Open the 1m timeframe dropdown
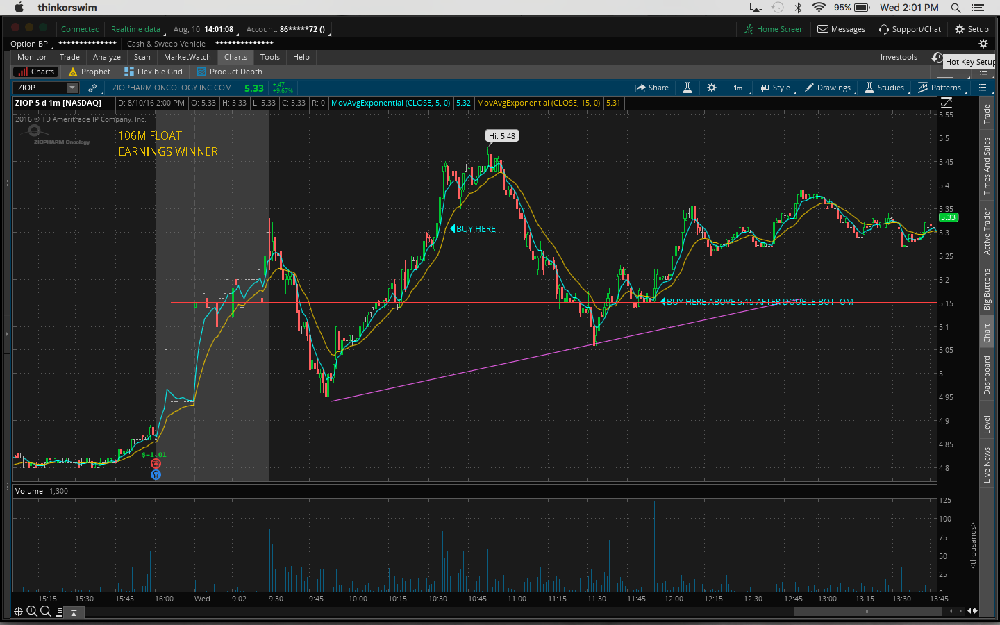Viewport: 1000px width, 625px height. tap(739, 87)
